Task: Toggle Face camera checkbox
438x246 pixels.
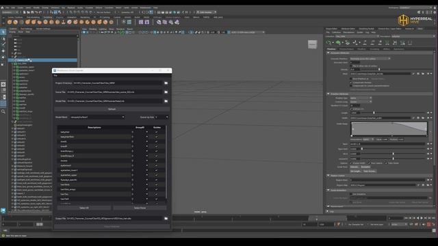Action: (x=370, y=163)
